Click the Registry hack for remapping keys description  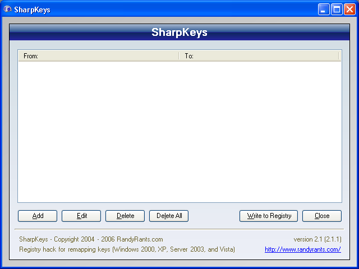pos(127,249)
